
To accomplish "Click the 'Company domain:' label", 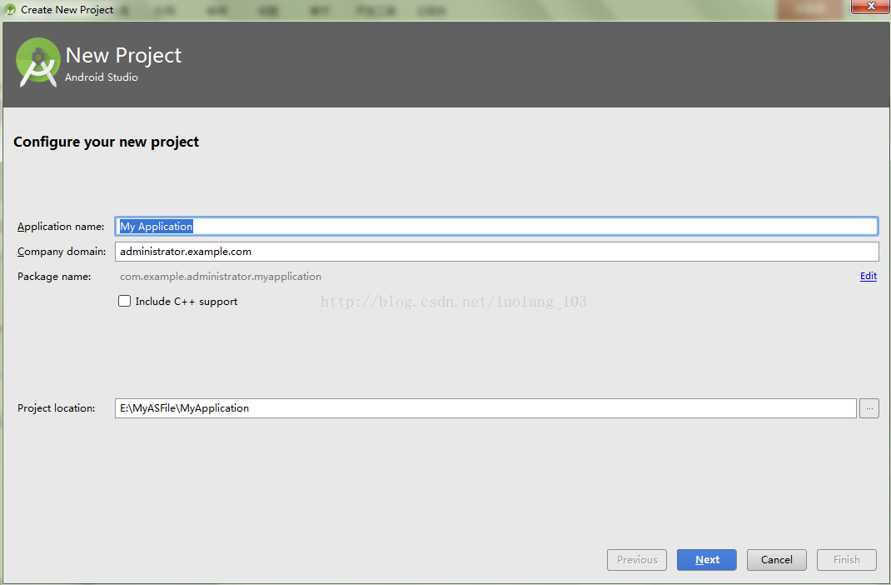I will click(x=62, y=252).
